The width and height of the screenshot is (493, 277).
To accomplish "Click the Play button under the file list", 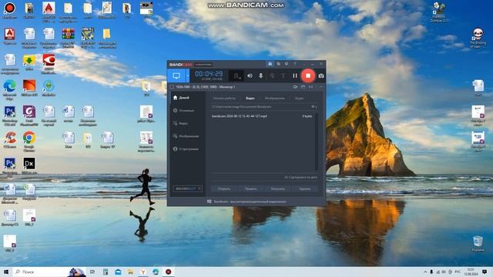I will [251, 189].
